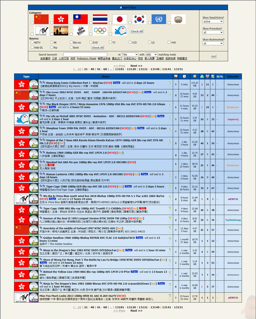Collapse the Search Box panel toggle
Image resolution: width=256 pixels, height=319 pixels.
coord(121,8)
